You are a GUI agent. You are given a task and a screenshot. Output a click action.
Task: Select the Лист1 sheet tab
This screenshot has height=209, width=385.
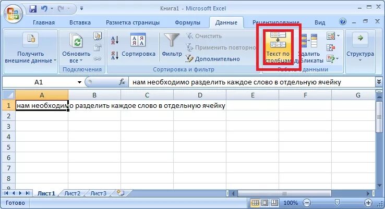click(x=46, y=193)
